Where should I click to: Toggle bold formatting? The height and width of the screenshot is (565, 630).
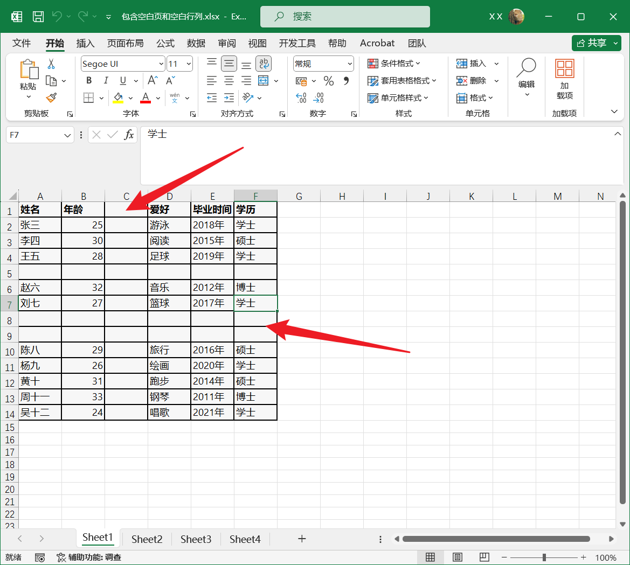click(x=88, y=80)
